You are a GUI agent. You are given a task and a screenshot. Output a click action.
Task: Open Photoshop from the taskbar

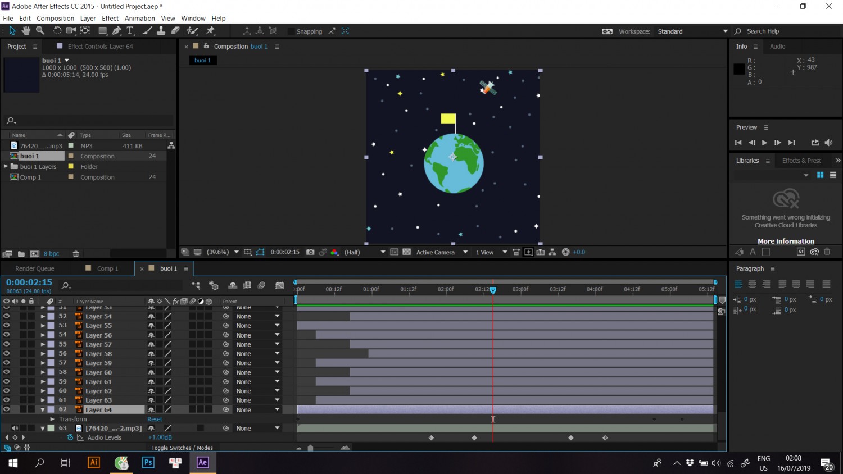pos(148,462)
